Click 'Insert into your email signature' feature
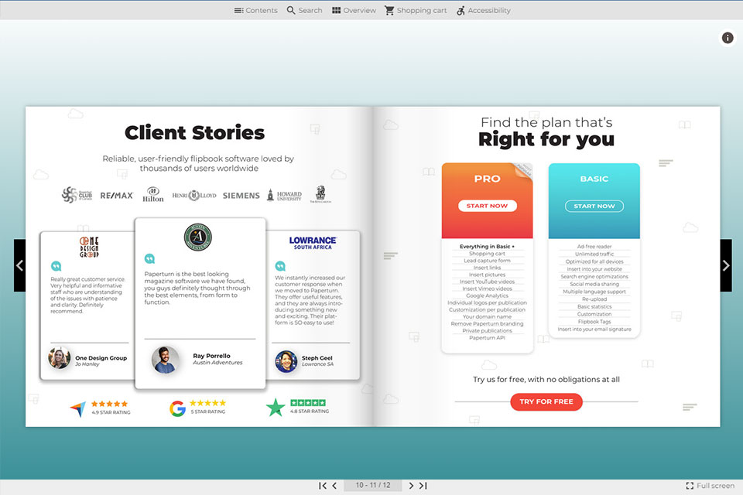The height and width of the screenshot is (495, 743). click(x=594, y=329)
